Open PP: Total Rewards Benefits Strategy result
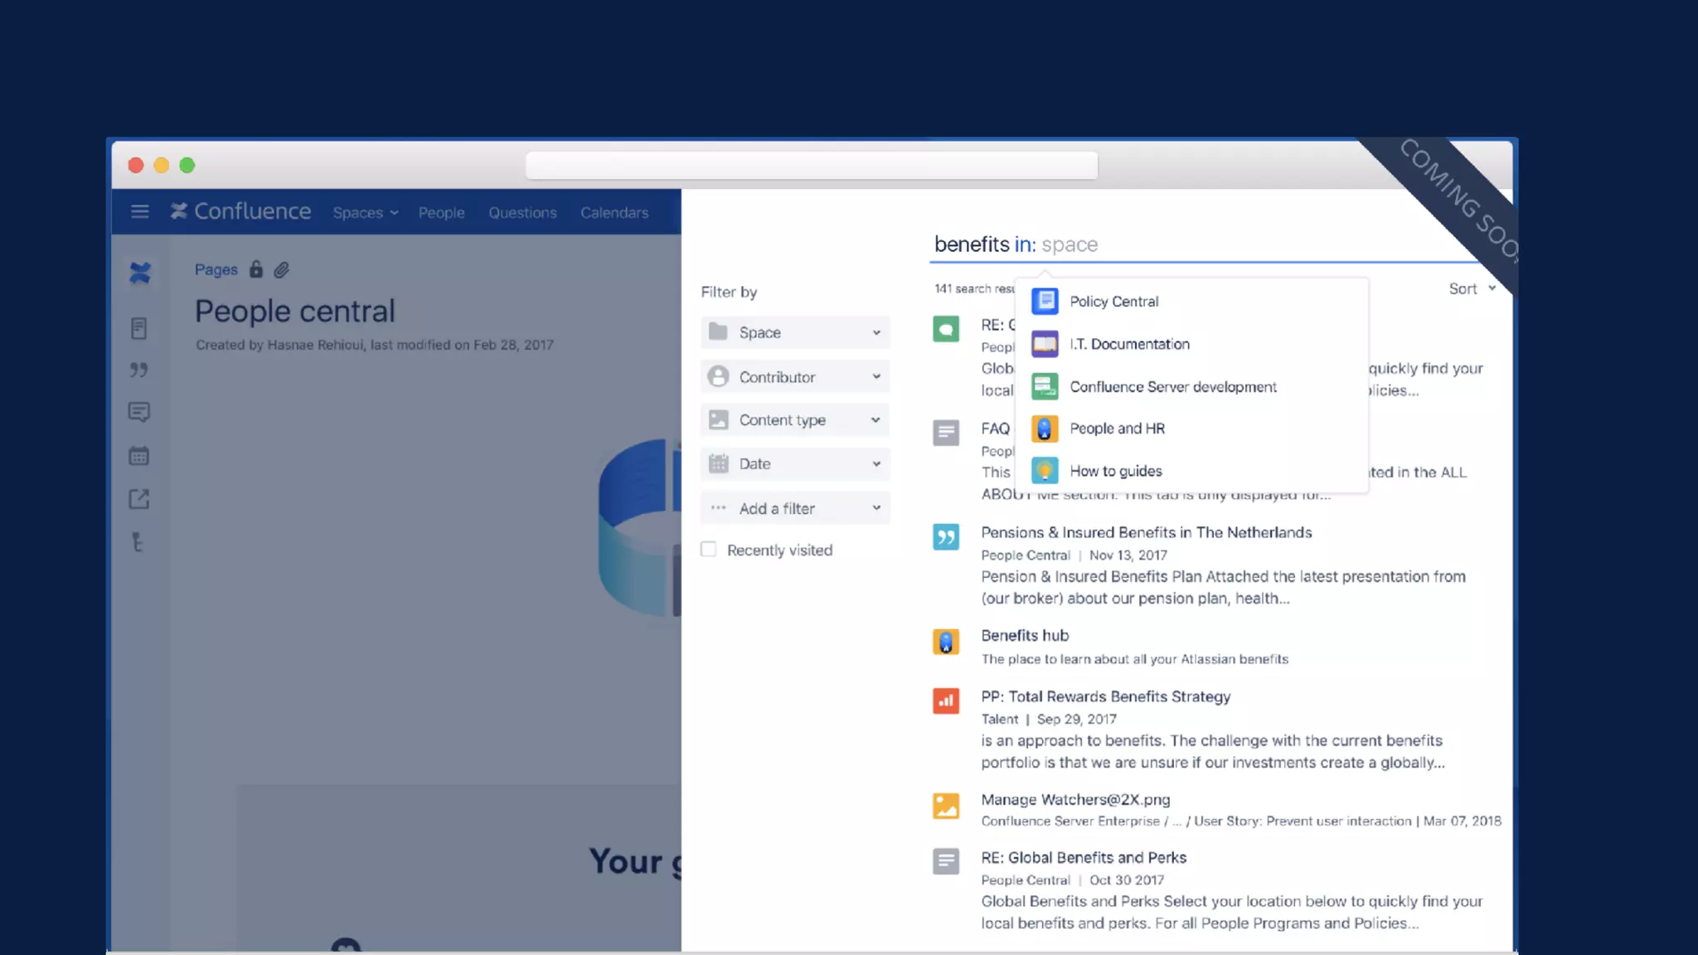The height and width of the screenshot is (955, 1698). [1105, 697]
